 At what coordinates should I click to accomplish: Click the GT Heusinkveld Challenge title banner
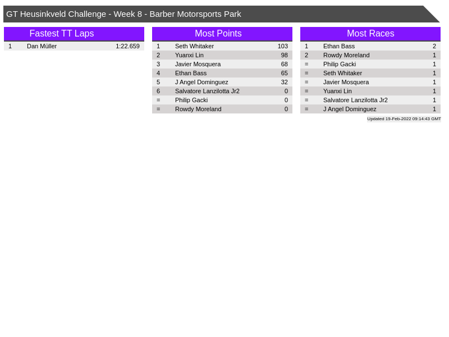[123, 14]
